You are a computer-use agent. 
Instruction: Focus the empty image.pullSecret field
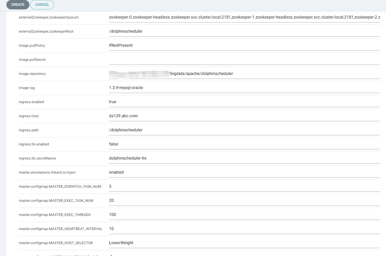[x=244, y=59]
